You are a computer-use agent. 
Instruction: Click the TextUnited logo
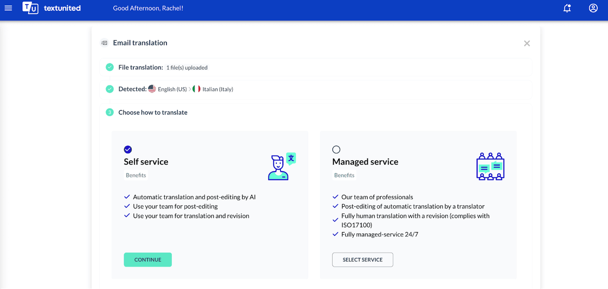point(52,8)
